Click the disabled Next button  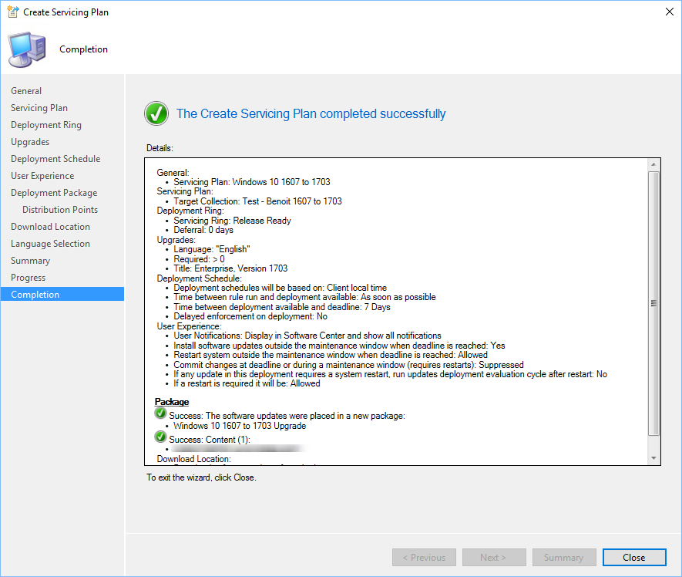494,558
